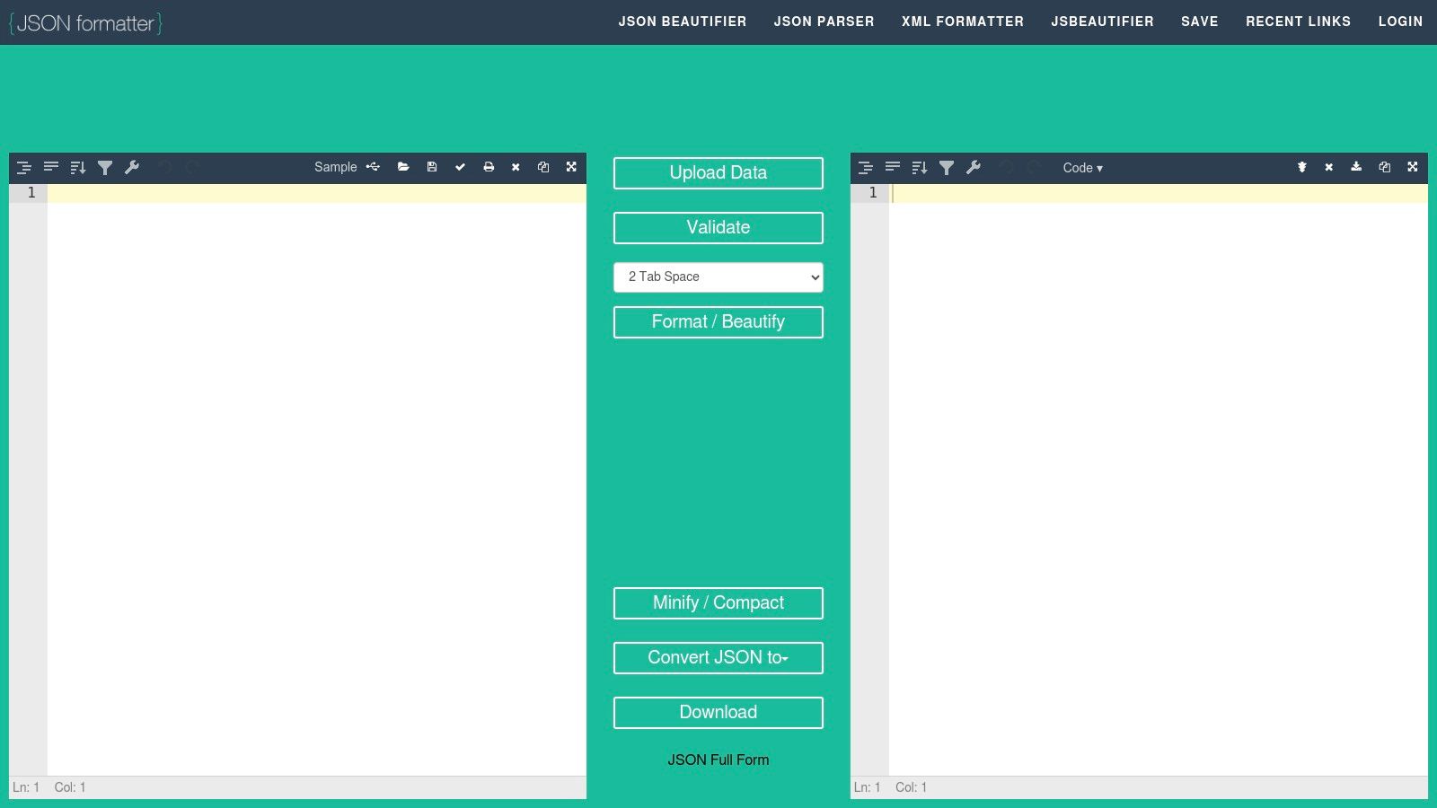Click the compact JSON icon in left editor

coord(51,167)
